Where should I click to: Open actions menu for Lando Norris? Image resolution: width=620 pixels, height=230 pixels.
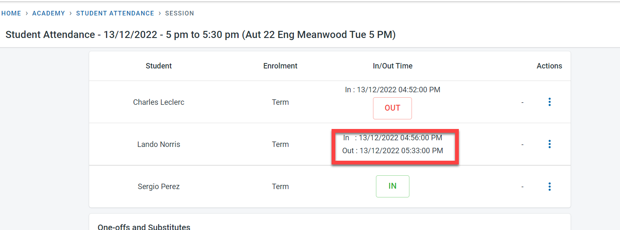[x=549, y=144]
